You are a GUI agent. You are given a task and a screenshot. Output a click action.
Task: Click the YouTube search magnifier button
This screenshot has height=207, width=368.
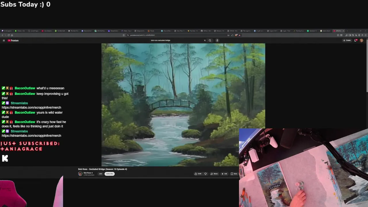point(210,40)
